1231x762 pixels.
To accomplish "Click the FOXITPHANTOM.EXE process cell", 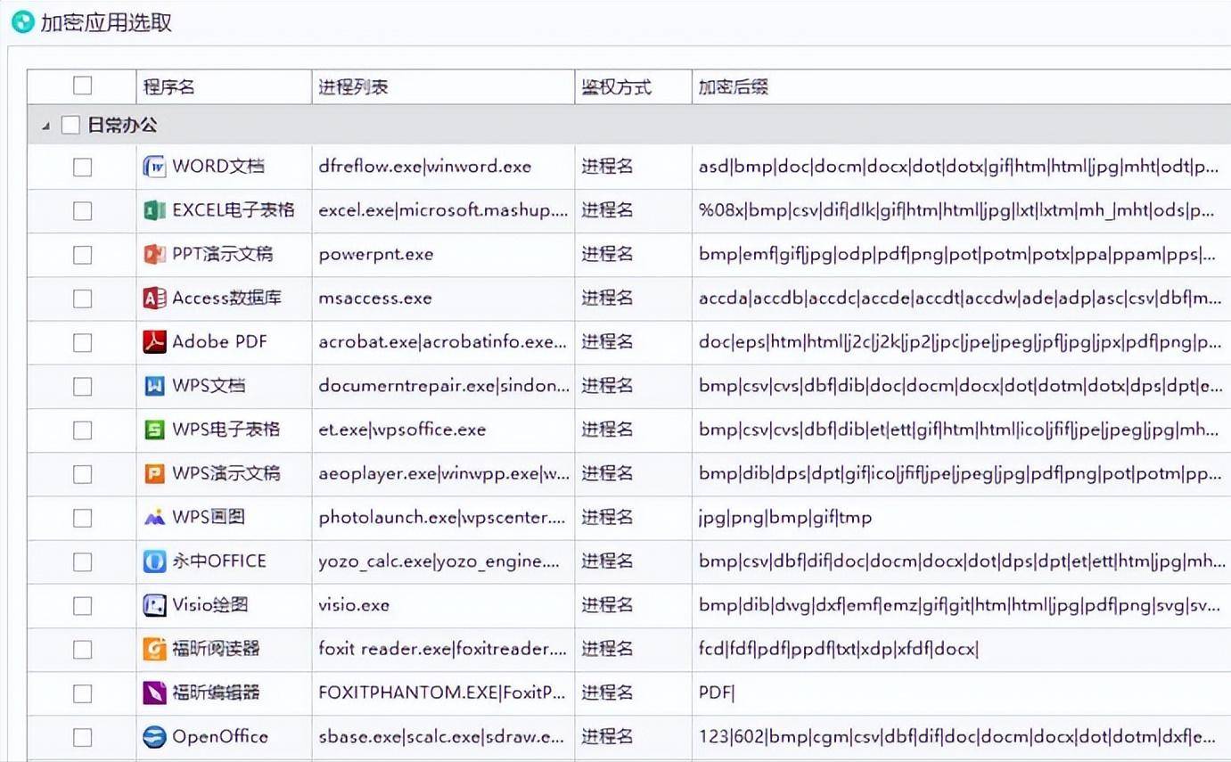I will 443,692.
